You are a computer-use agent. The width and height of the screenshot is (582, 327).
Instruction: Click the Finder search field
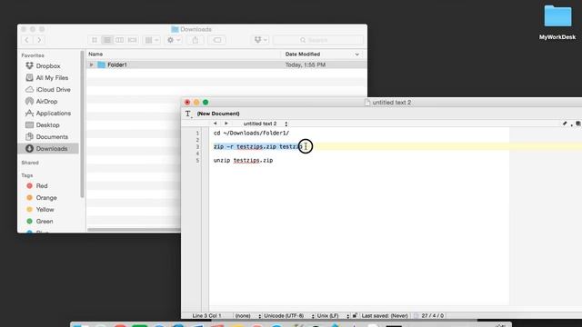pos(318,40)
